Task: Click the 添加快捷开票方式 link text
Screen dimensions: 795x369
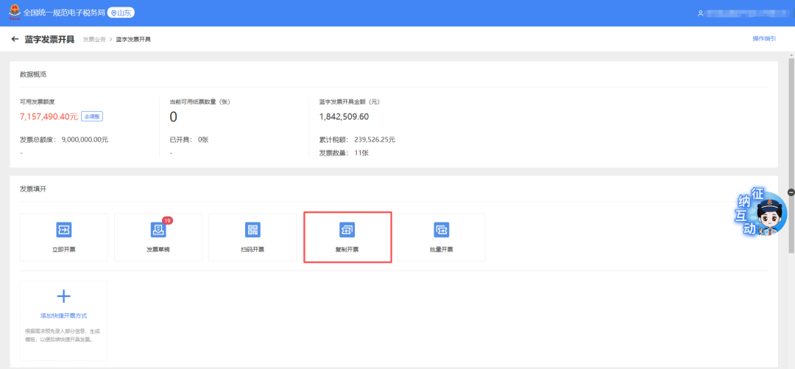Action: click(x=64, y=316)
